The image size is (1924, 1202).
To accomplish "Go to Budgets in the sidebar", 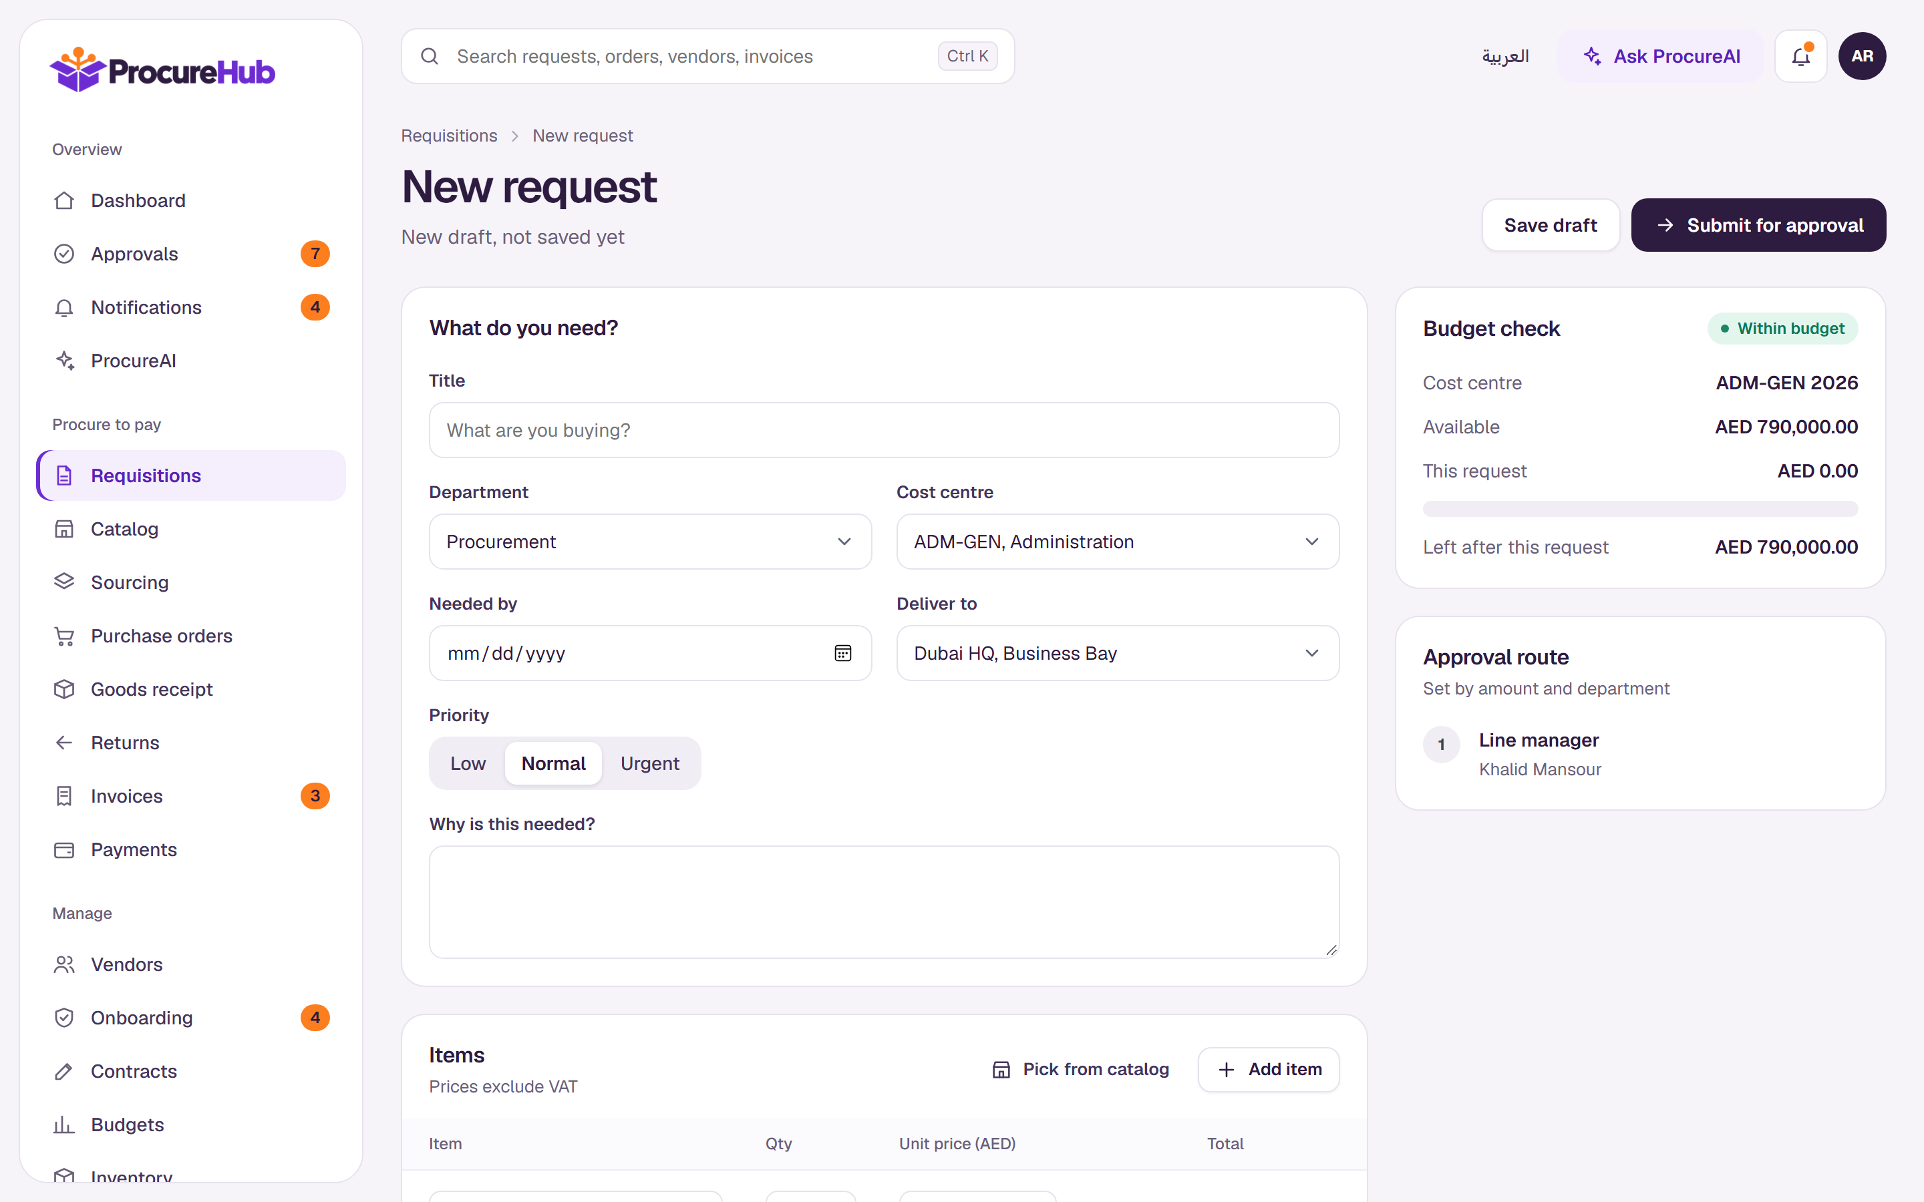I will (192, 1124).
